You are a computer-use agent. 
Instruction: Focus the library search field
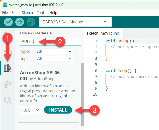pos(51,42)
